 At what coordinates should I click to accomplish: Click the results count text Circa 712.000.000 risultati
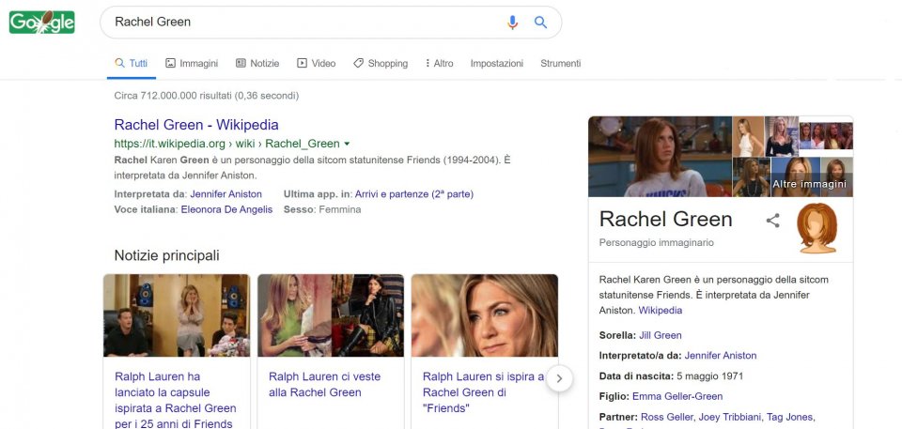[207, 96]
